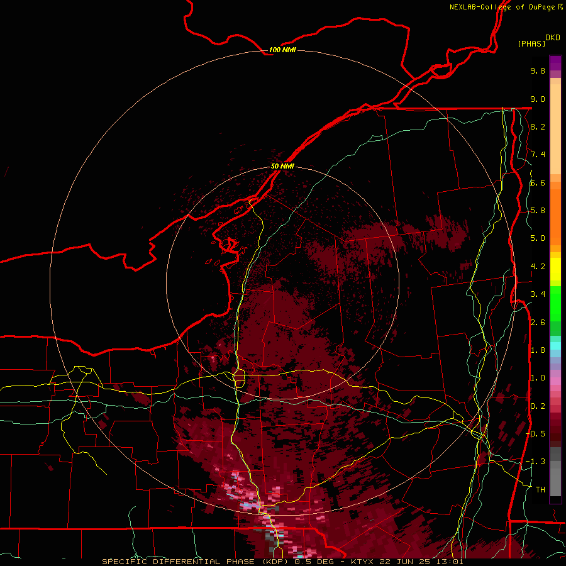Click the 5.8 scale value
The width and height of the screenshot is (566, 566).
coord(538,211)
